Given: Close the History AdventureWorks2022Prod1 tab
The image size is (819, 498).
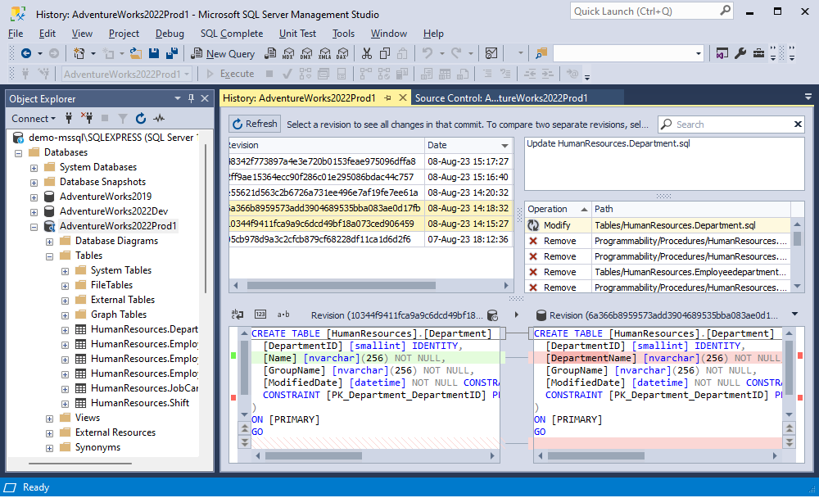Looking at the screenshot, I should [x=403, y=97].
